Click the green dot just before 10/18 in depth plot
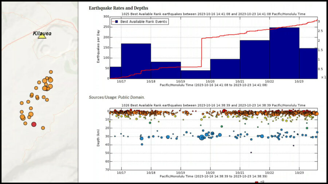 (x=150, y=123)
